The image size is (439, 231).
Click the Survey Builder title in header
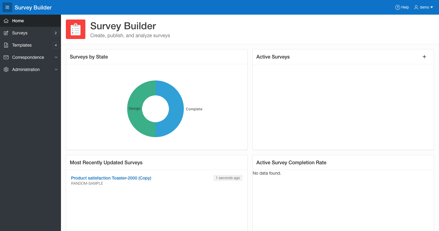coord(33,8)
